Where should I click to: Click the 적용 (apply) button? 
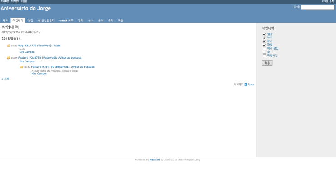[x=267, y=63]
